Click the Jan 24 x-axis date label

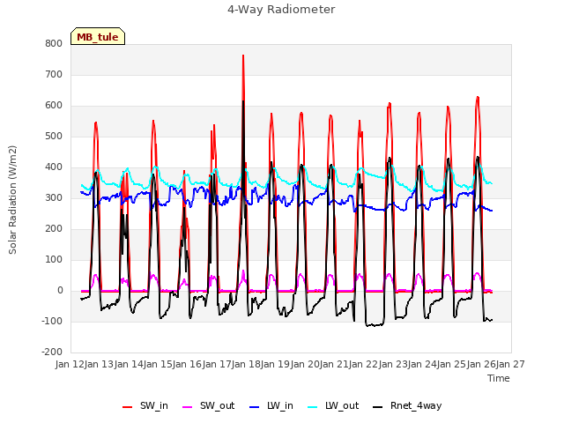point(422,365)
